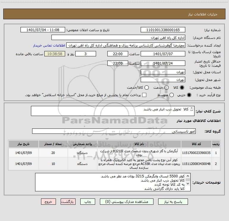Click reply deadline date 1401/07/07

pyautogui.click(x=163, y=54)
